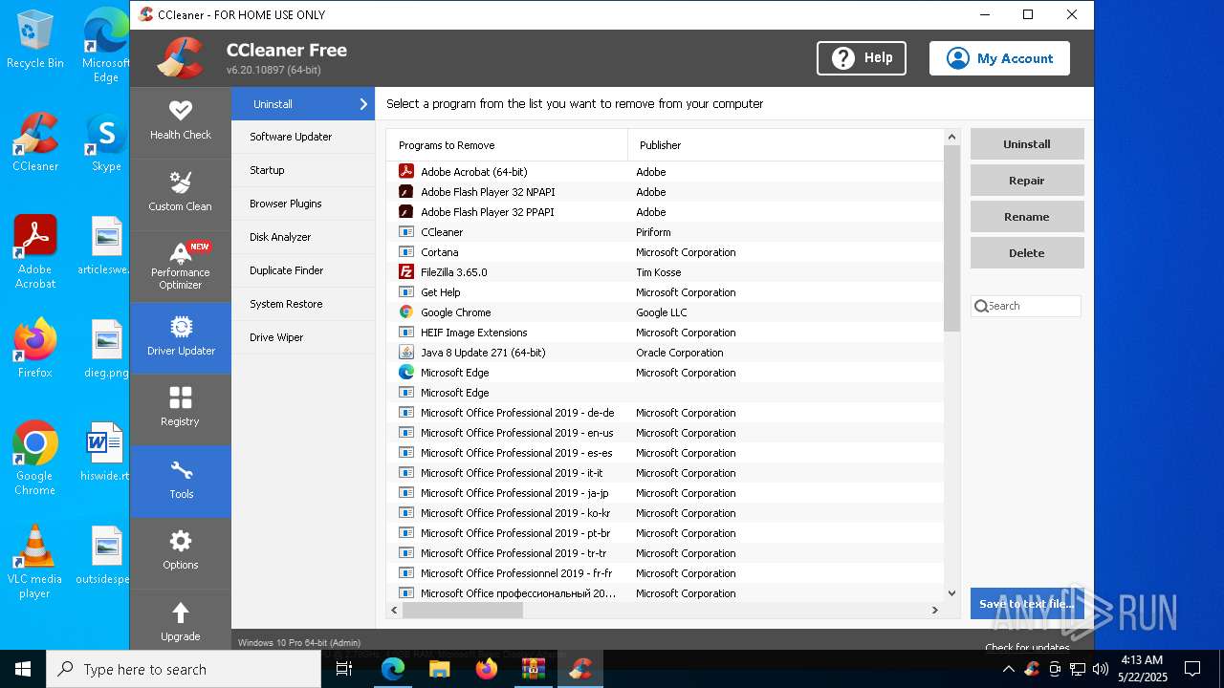This screenshot has width=1224, height=688.
Task: Switch to the Disk Analyzer tool
Action: tap(303, 237)
